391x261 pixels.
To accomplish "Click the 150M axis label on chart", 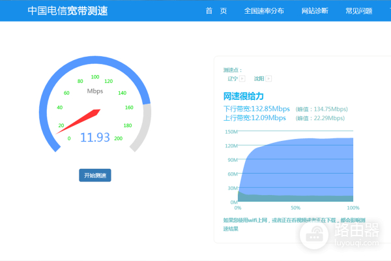I will point(231,132).
